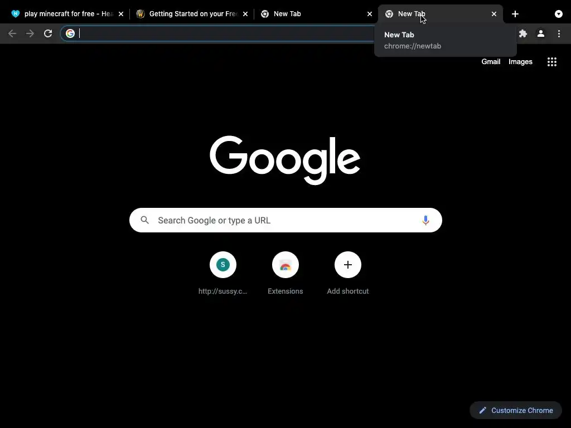Open Images link
This screenshot has height=428, width=571.
520,61
